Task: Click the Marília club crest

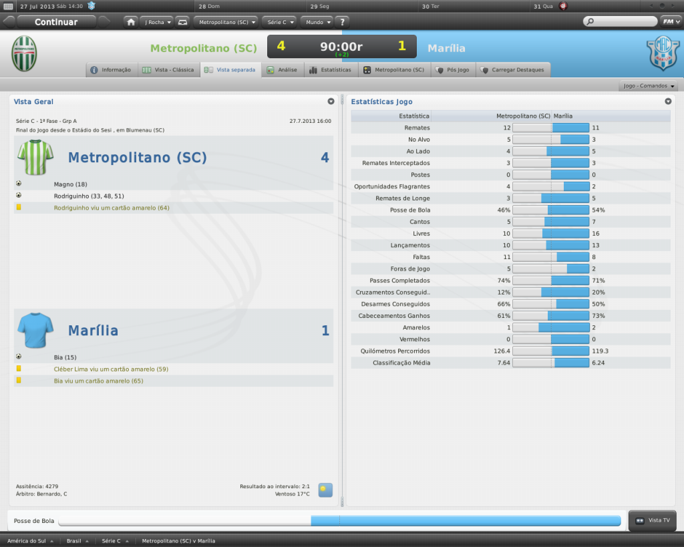Action: [662, 54]
